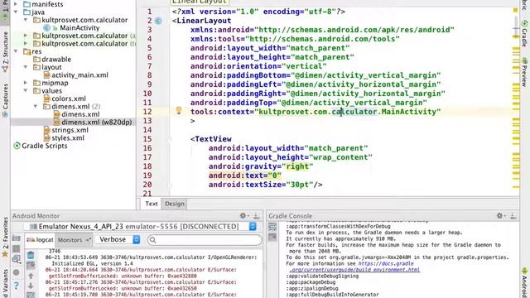Click the yellow intention lightbulb on line 12
The width and height of the screenshot is (530, 298).
pos(179,110)
